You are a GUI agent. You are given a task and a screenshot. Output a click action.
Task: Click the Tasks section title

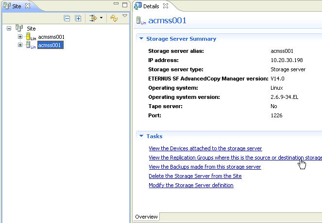pyautogui.click(x=154, y=136)
